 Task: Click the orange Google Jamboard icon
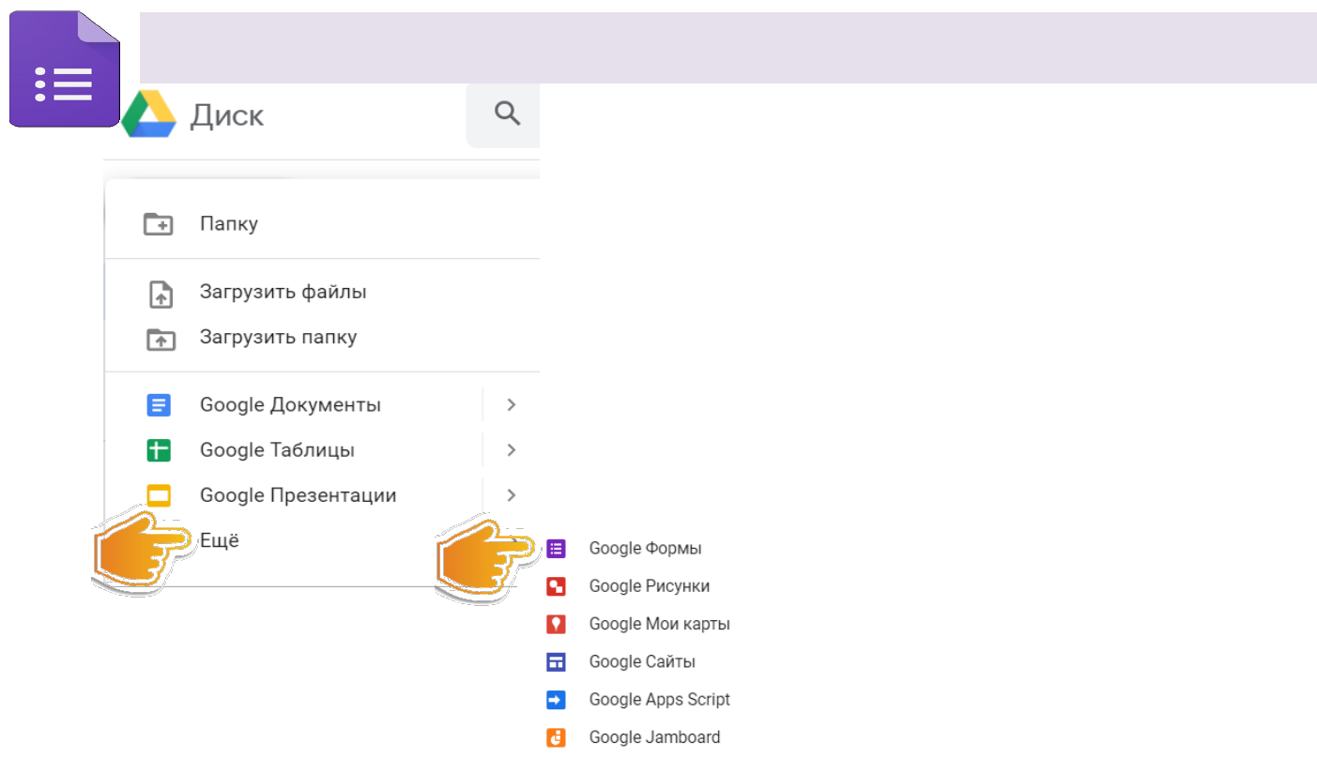pos(557,737)
